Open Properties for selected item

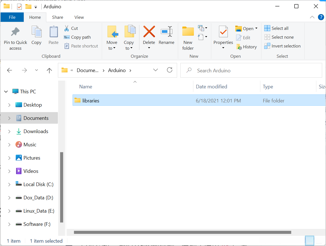223,32
